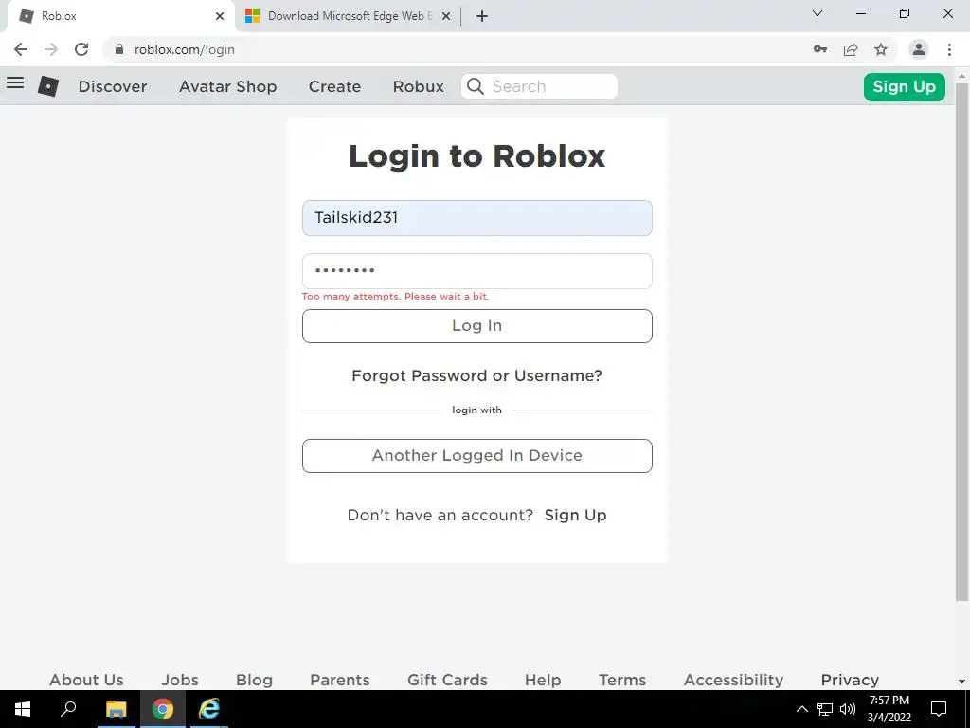
Task: Click the volume speaker tray icon
Action: tap(848, 709)
